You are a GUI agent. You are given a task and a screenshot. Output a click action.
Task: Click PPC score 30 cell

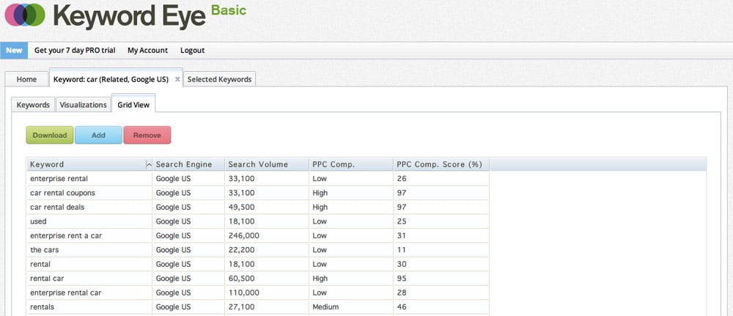pyautogui.click(x=441, y=264)
